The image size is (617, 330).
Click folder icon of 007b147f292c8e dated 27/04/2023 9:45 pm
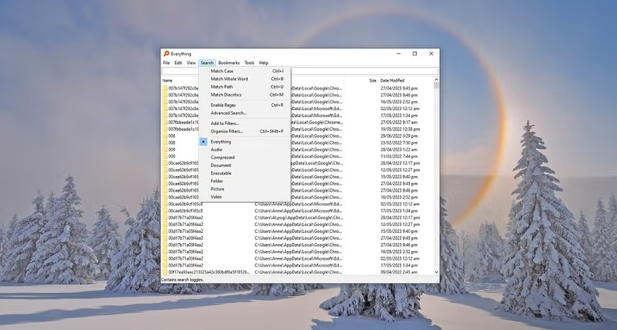(x=165, y=88)
